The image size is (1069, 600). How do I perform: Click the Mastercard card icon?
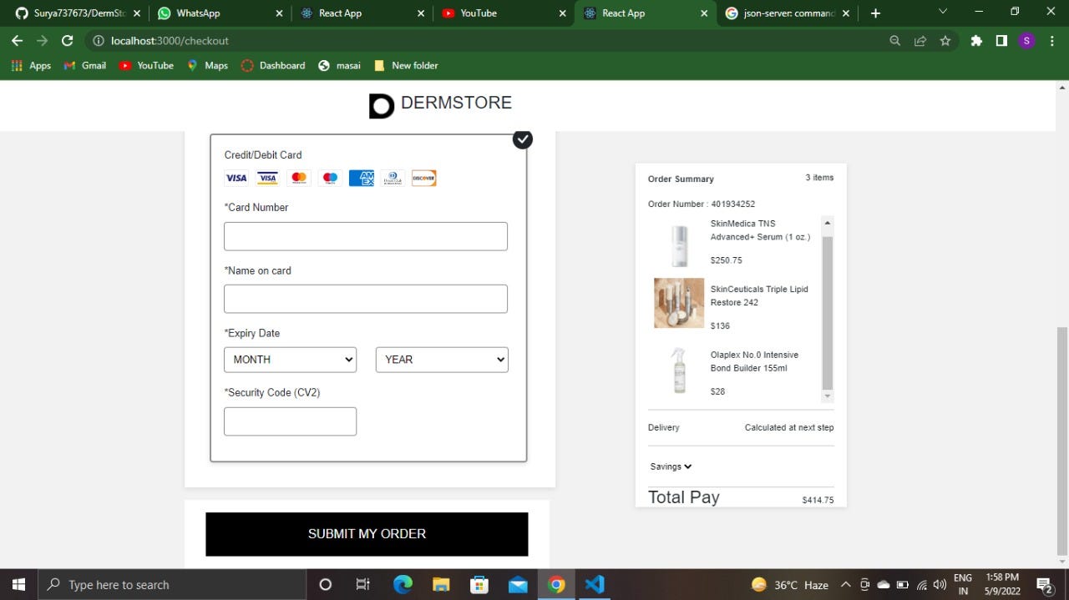[x=299, y=178]
